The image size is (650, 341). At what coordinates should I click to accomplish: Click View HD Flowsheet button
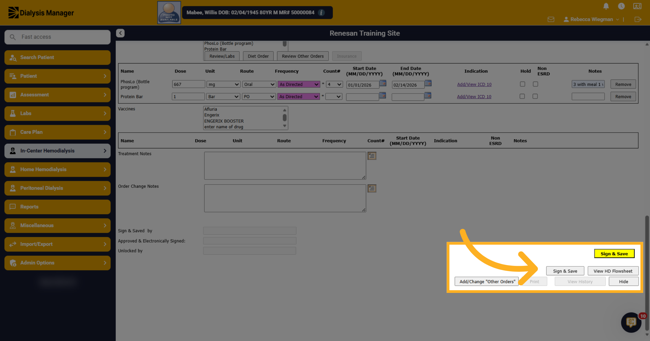[x=613, y=271]
